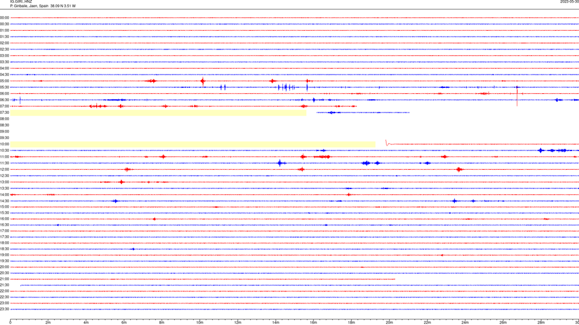This screenshot has width=579, height=325.
Task: Click the 16m tick on the minute axis
Action: pyautogui.click(x=314, y=323)
